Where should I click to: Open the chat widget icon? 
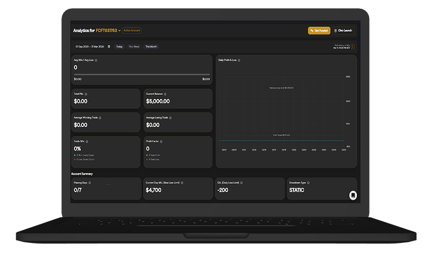coord(353,196)
